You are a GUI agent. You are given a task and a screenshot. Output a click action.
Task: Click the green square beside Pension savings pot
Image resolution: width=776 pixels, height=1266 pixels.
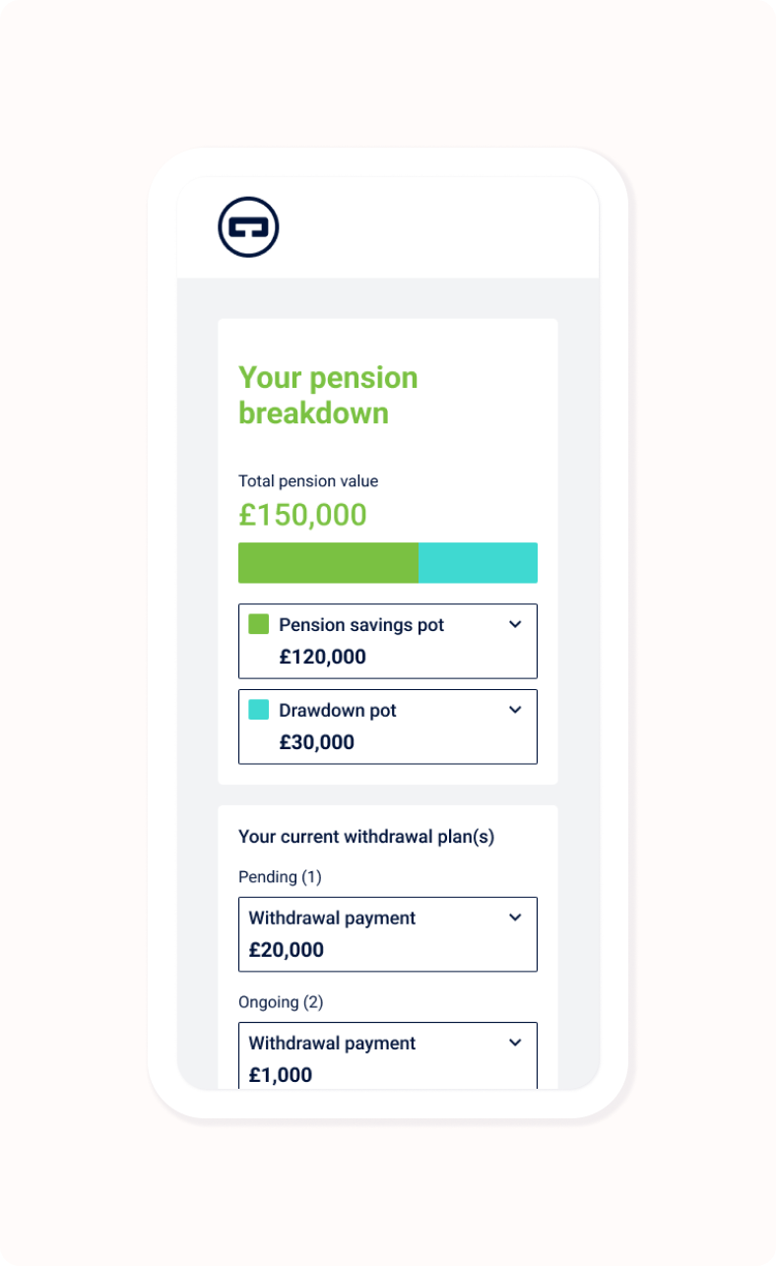tap(259, 624)
